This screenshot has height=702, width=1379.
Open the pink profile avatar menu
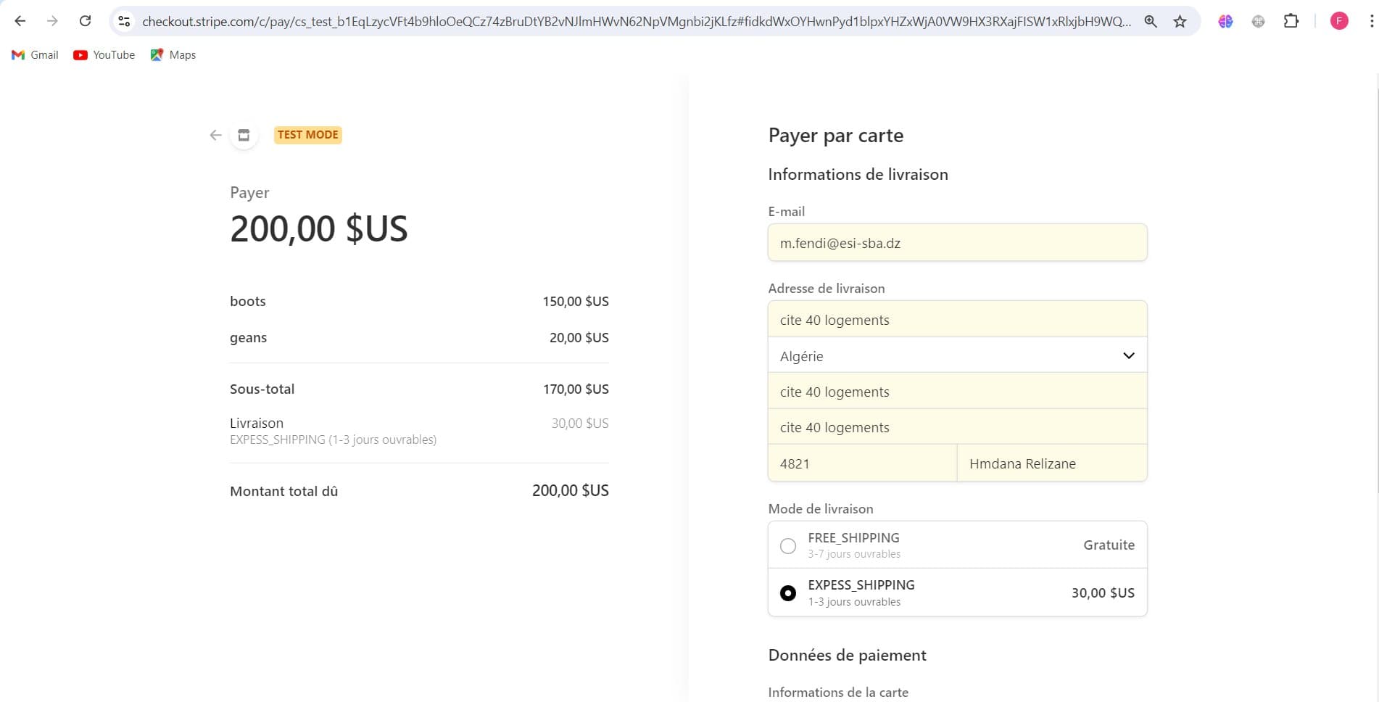tap(1338, 21)
